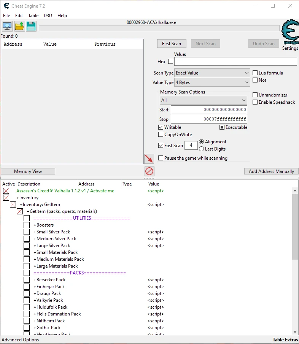Select the Hel's Damnation Pack row

(146, 314)
